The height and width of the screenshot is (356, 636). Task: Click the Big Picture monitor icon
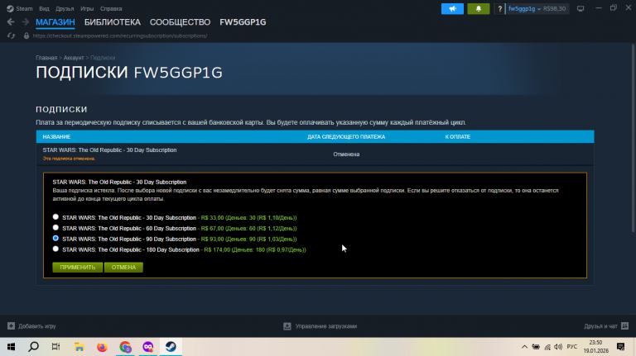(581, 8)
